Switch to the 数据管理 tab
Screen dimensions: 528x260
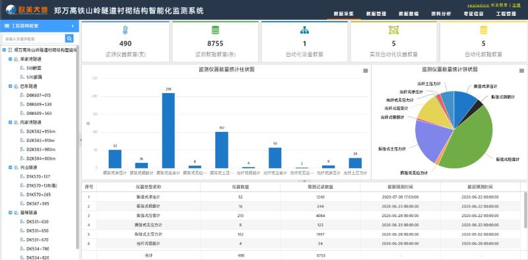pos(376,14)
